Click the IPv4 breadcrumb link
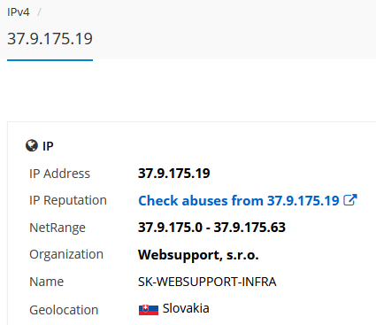The width and height of the screenshot is (376, 325). 19,12
